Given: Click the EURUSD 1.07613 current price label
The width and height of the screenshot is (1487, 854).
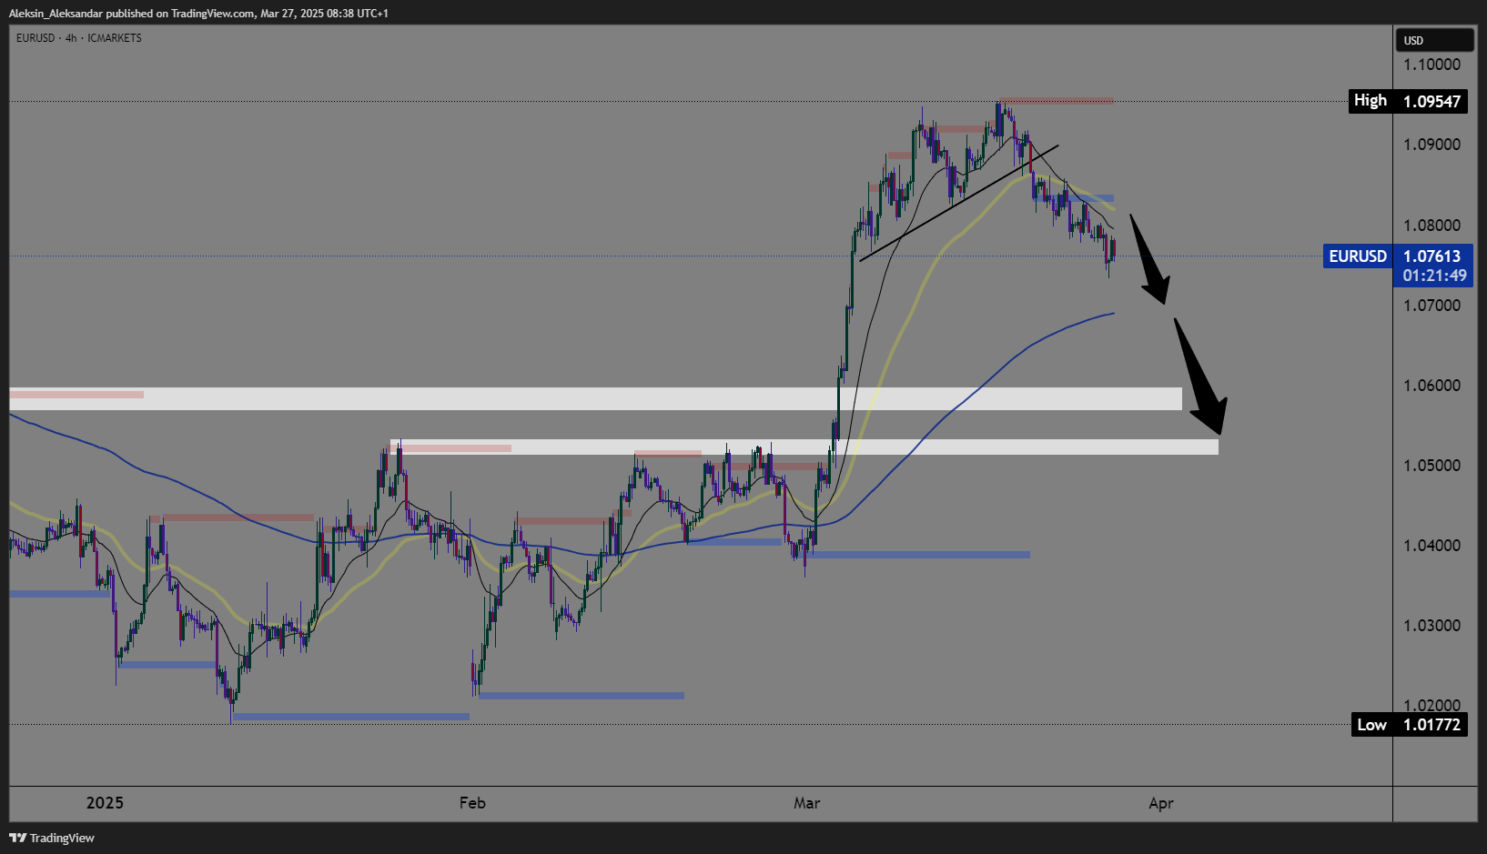Looking at the screenshot, I should pos(1399,256).
